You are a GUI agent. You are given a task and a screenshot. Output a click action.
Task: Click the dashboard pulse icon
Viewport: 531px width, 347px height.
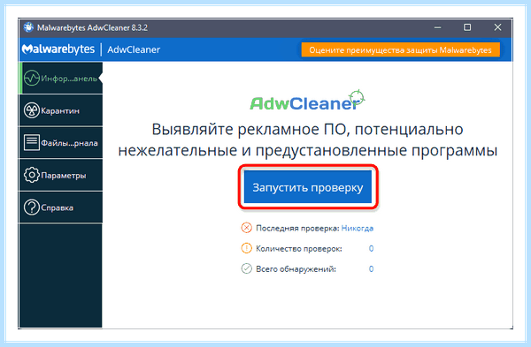32,78
